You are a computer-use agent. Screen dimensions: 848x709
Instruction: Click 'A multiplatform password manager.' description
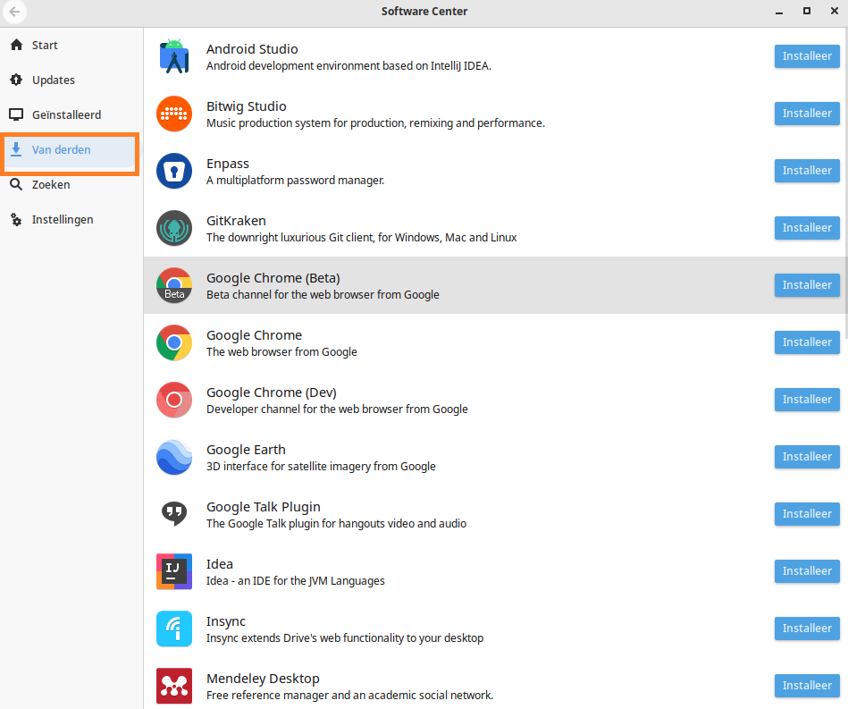click(x=295, y=181)
